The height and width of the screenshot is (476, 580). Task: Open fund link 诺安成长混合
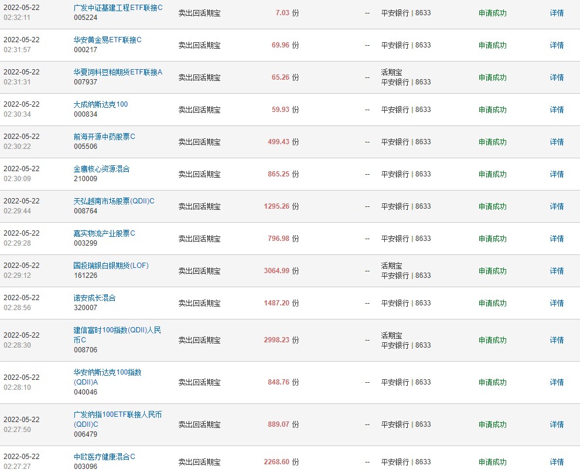click(x=95, y=298)
